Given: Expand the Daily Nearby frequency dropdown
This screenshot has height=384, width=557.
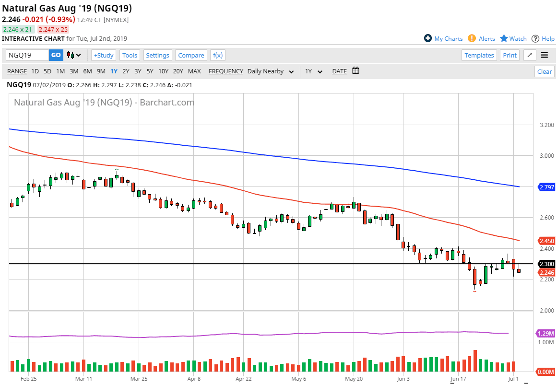Looking at the screenshot, I should 270,71.
